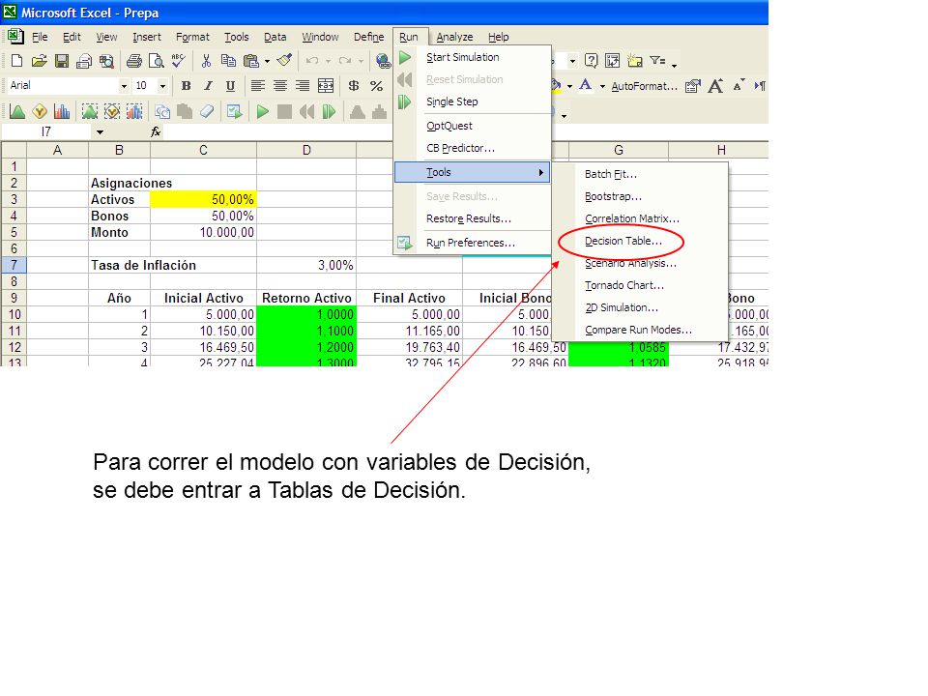Click the Print icon

click(x=134, y=60)
